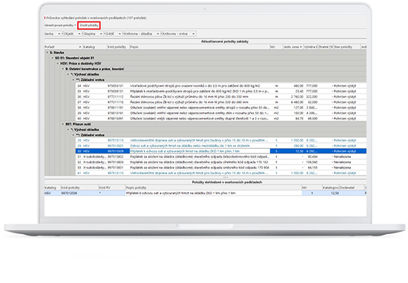Select row with code 978015391
408x283 pixels.
(221, 119)
